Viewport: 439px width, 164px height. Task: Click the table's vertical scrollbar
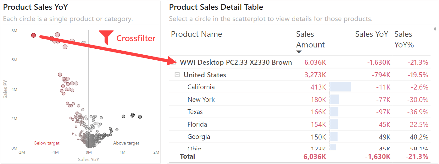435,29
